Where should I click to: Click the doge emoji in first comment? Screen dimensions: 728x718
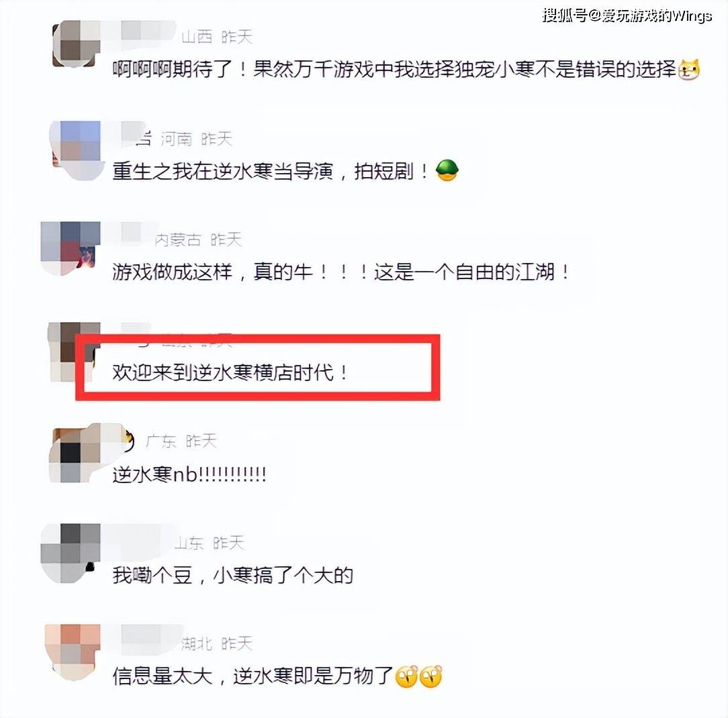point(688,70)
